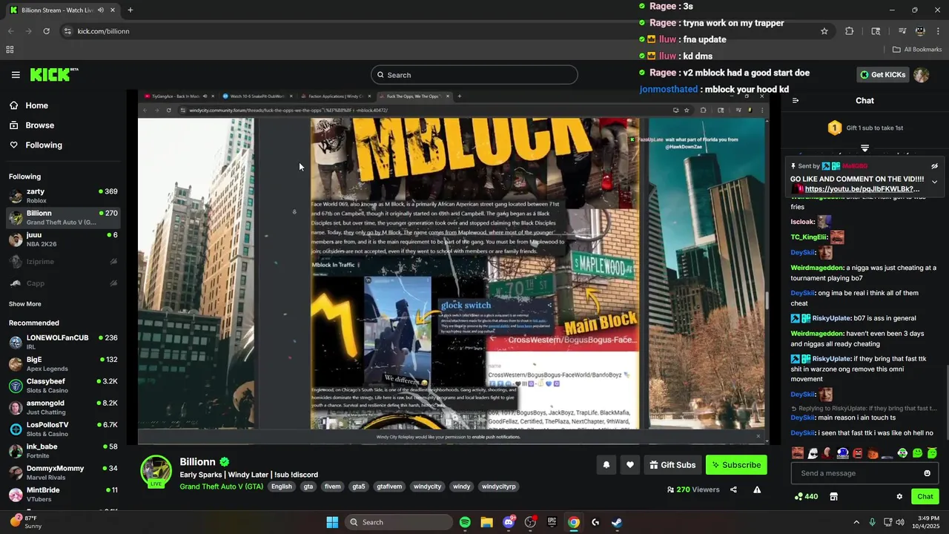The width and height of the screenshot is (949, 534).
Task: Open Chrome media controls icon
Action: tap(902, 31)
